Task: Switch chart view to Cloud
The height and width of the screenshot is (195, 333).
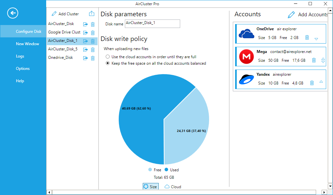Action: [x=173, y=187]
